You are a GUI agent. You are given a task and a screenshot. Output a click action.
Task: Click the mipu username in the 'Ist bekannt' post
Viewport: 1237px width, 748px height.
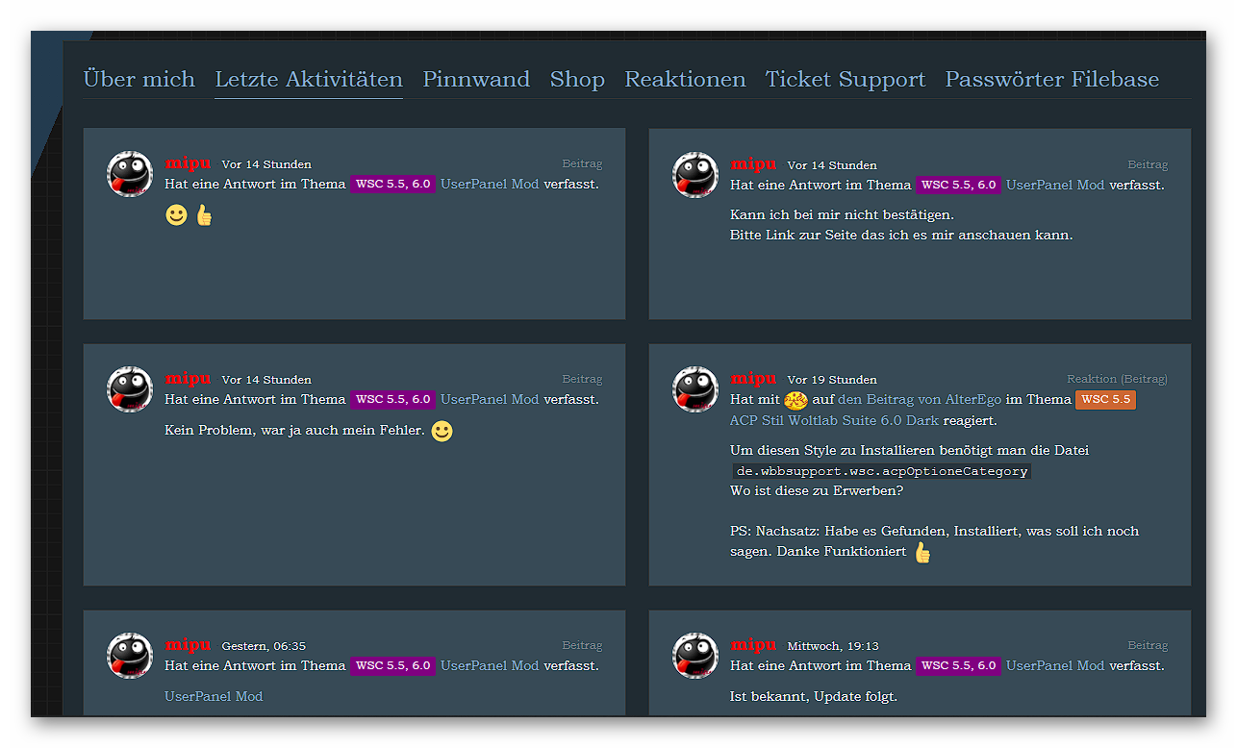pyautogui.click(x=753, y=645)
